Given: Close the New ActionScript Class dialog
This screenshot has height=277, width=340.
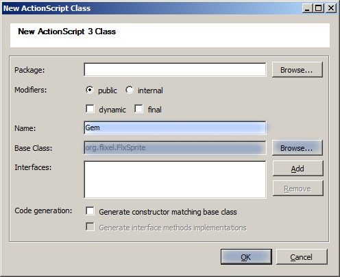Looking at the screenshot, I should click(331, 8).
